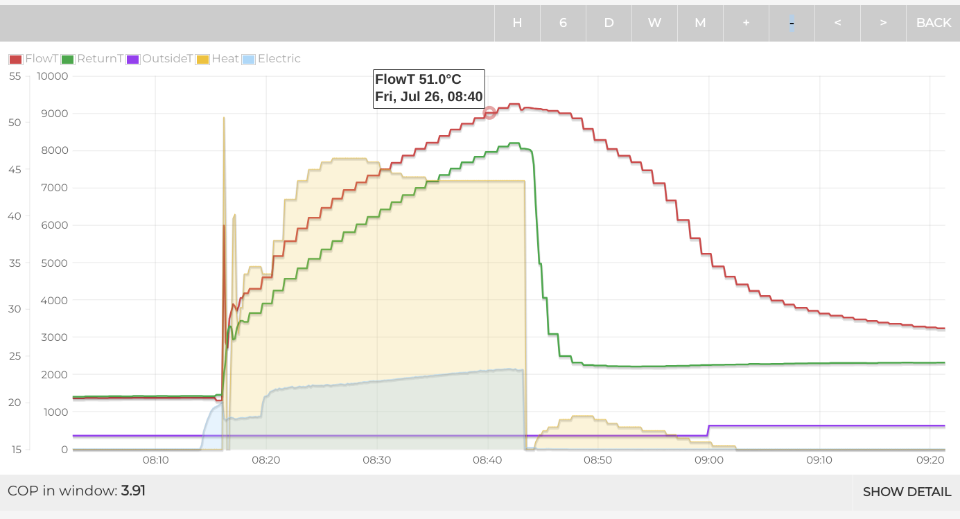This screenshot has height=519, width=960.
Task: Open SHOW DETAIL panel
Action: (x=907, y=492)
